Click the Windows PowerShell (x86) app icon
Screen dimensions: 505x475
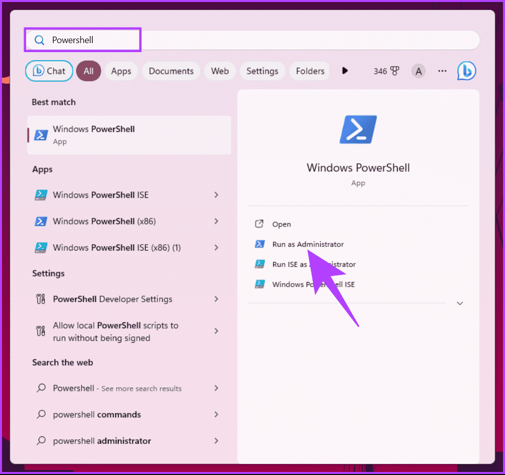coord(41,221)
